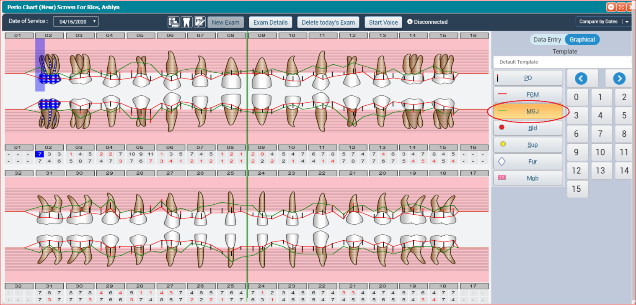The height and width of the screenshot is (305, 636).
Task: Select the Sup yellow dot marker
Action: click(528, 145)
